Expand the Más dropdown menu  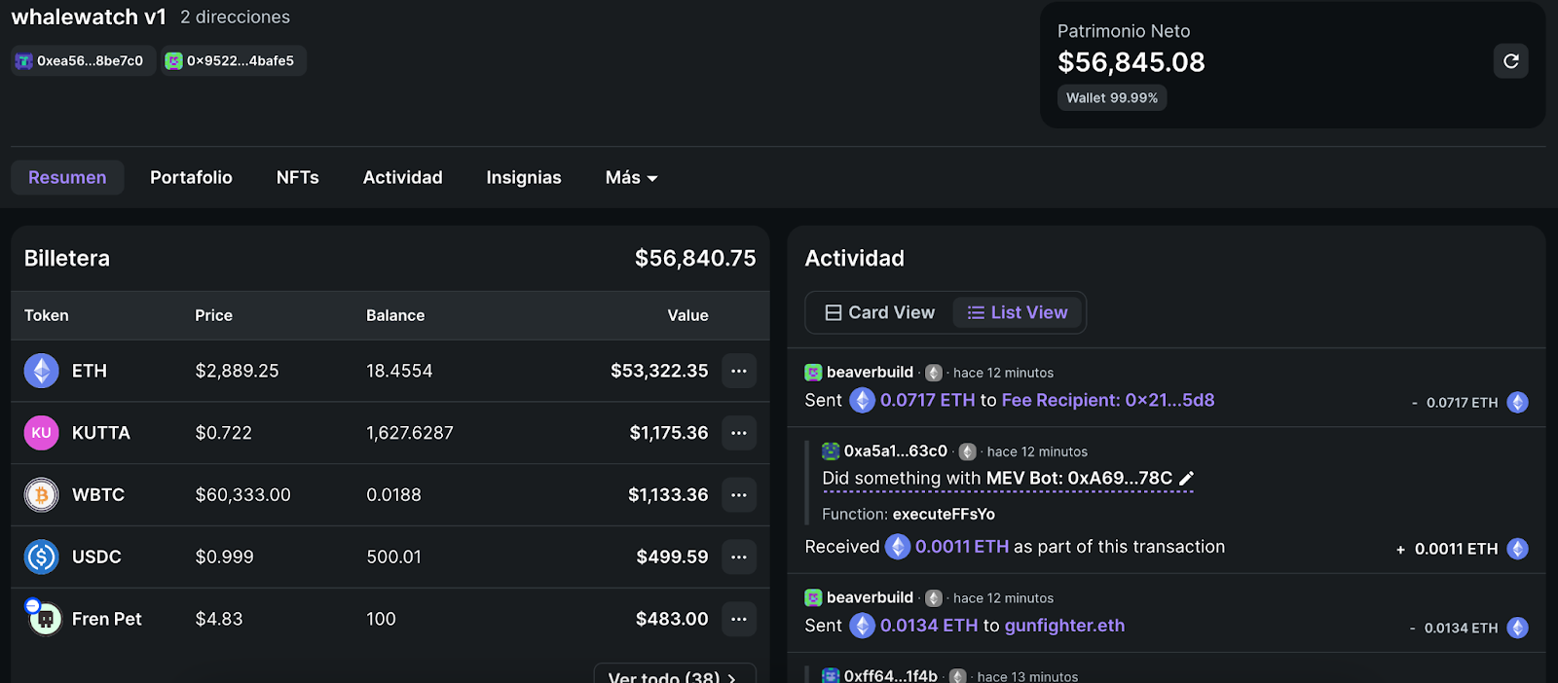pos(631,178)
